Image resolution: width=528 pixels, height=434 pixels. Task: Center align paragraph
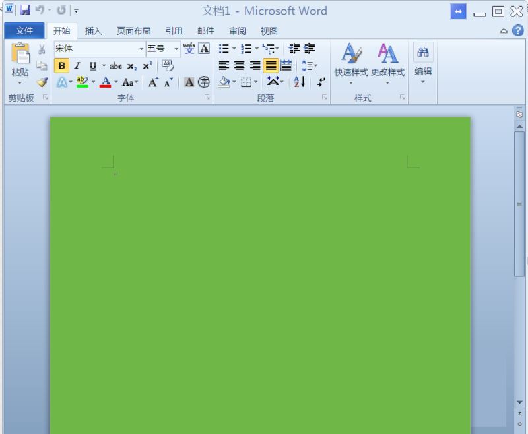239,65
